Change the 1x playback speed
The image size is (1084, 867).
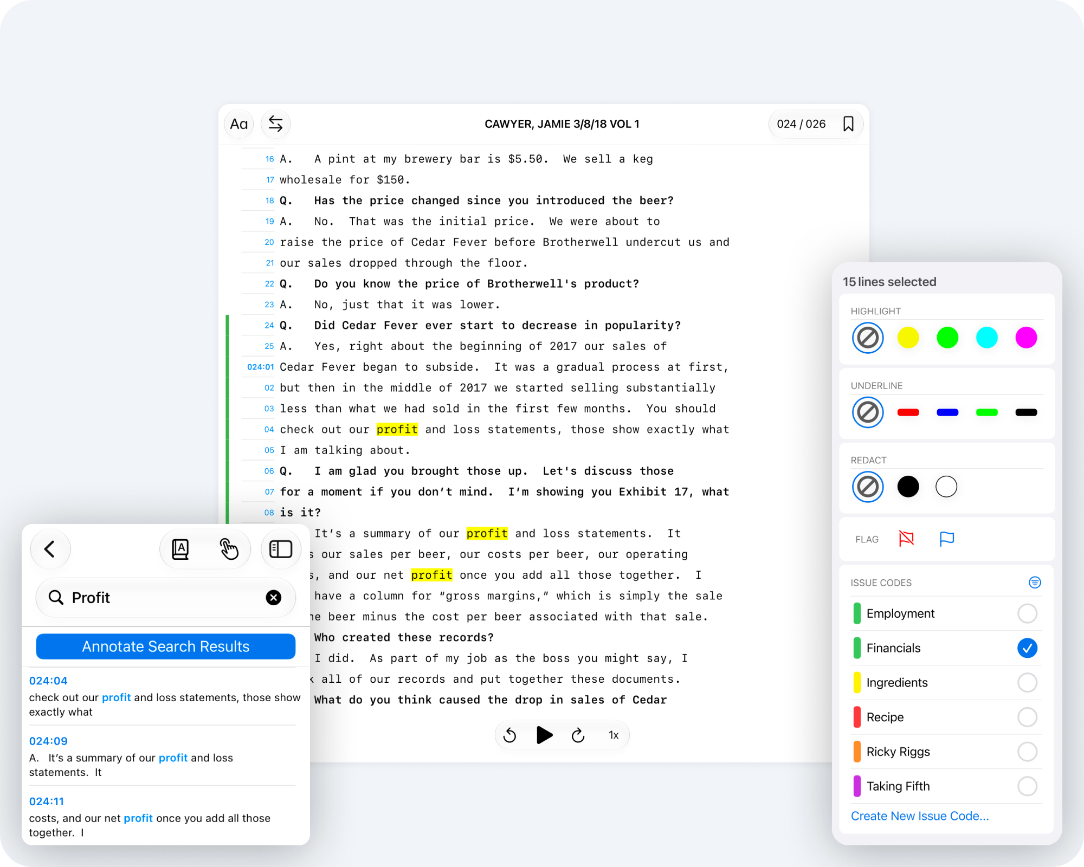pyautogui.click(x=614, y=735)
